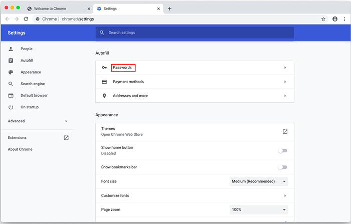Open the Addresses and more row

pyautogui.click(x=195, y=96)
